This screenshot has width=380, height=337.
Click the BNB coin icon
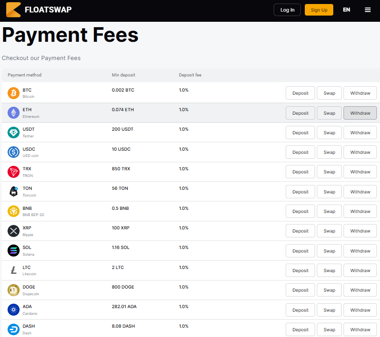click(x=13, y=211)
